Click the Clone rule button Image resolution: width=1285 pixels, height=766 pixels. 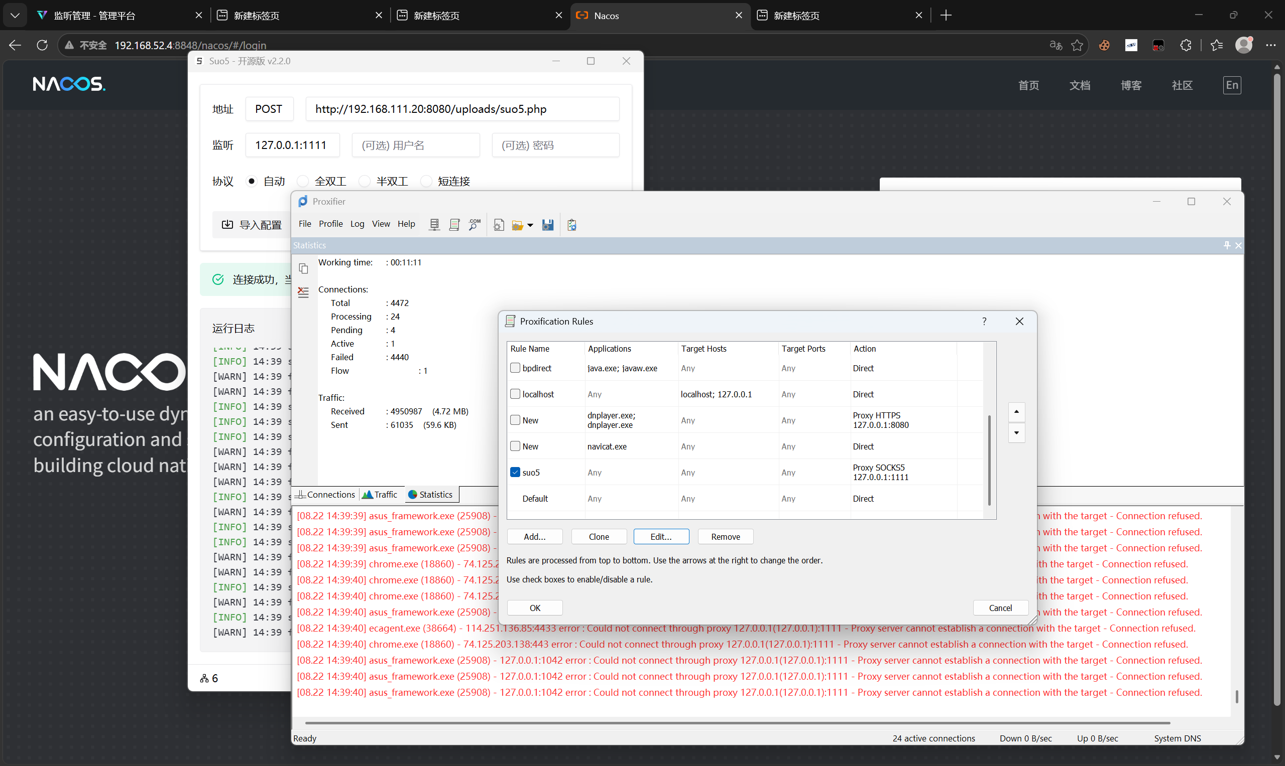coord(599,537)
